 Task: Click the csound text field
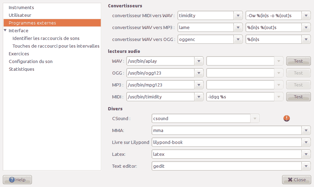click(x=201, y=118)
